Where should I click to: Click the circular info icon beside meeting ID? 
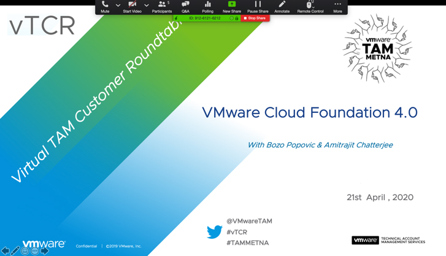[x=231, y=18]
